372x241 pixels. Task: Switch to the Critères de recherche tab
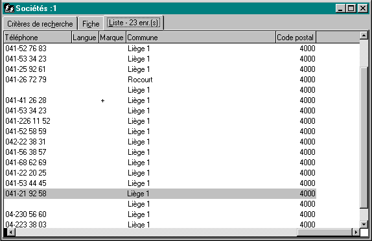tap(40, 24)
